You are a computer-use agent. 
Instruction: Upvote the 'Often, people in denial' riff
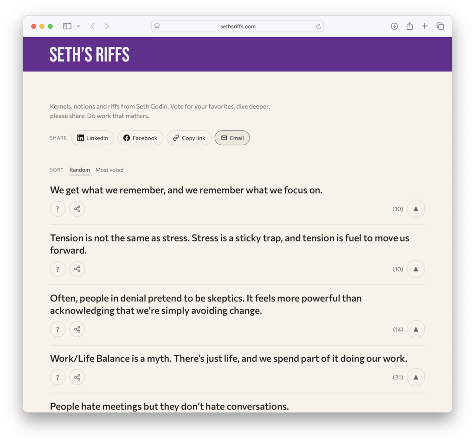[x=416, y=329]
